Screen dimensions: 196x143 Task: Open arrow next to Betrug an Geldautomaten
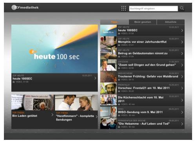[182, 54]
